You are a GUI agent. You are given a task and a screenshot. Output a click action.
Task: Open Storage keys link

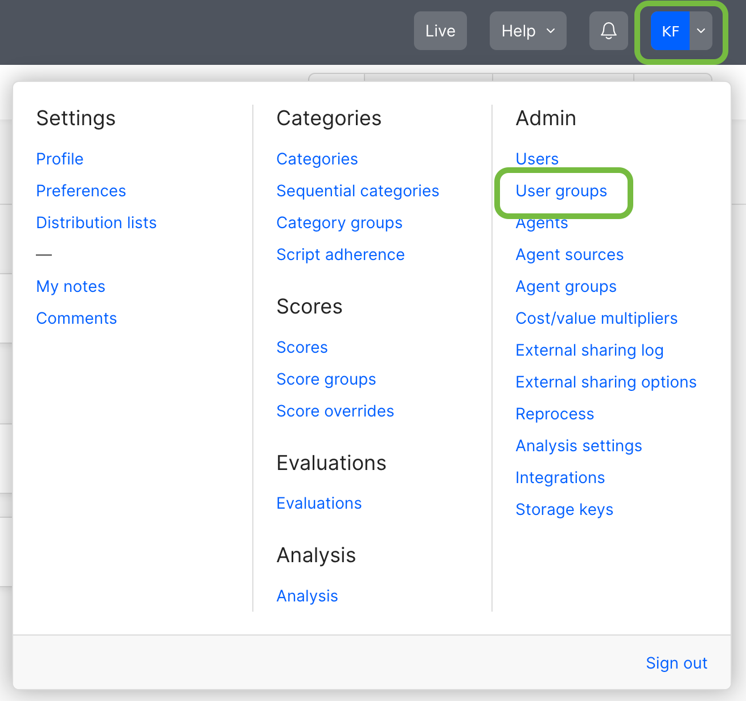(x=564, y=509)
